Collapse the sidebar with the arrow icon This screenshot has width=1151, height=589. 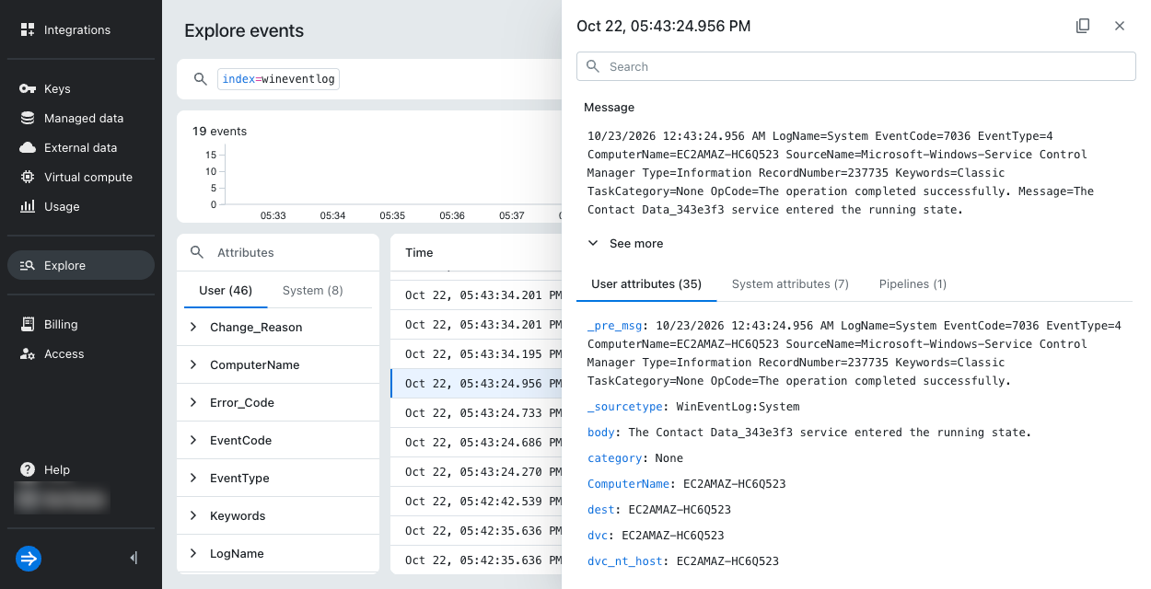coord(134,558)
